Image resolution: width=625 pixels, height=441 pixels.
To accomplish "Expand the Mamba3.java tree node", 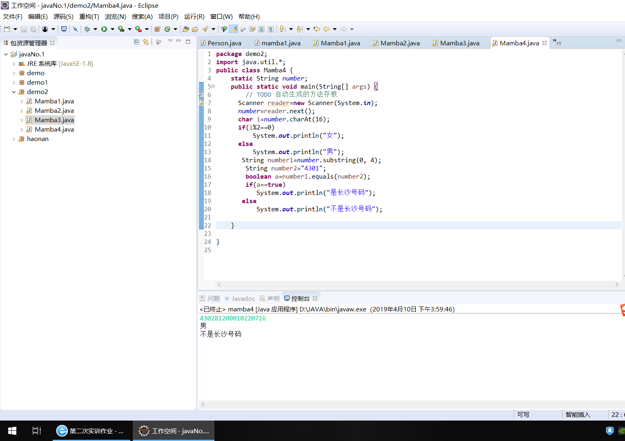I will tap(22, 120).
